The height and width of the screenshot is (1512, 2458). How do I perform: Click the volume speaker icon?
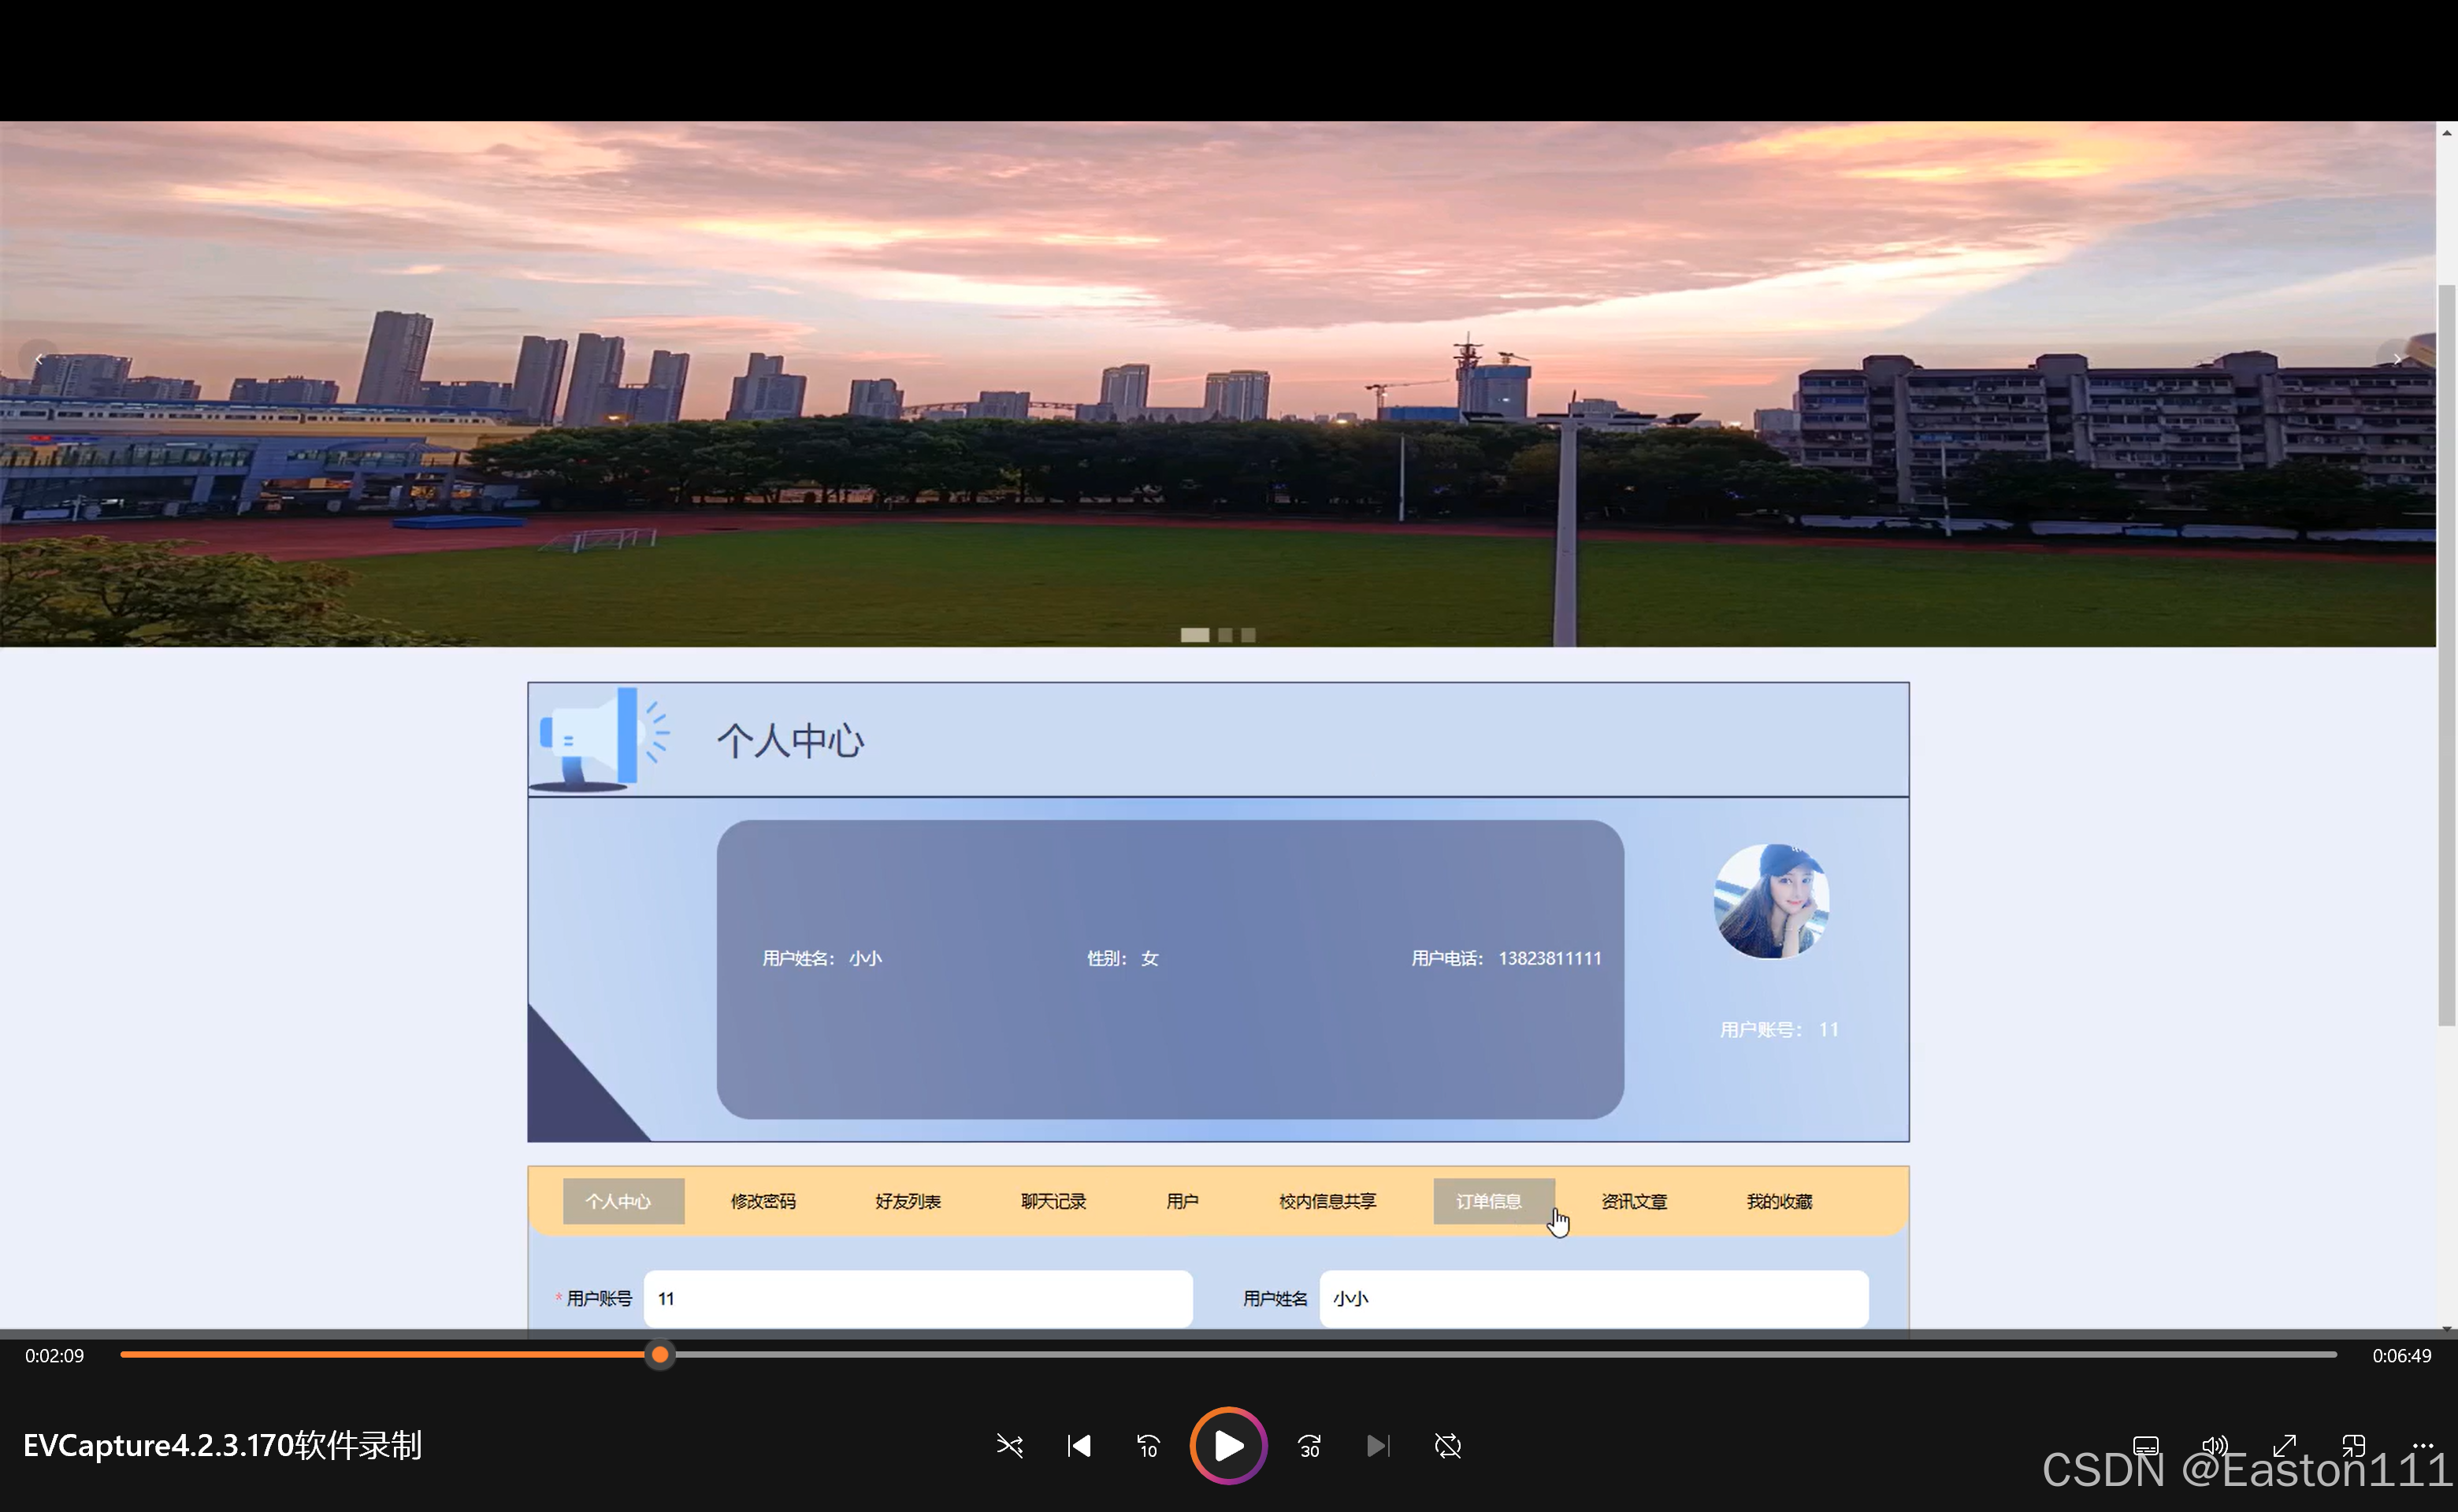pos(2215,1446)
